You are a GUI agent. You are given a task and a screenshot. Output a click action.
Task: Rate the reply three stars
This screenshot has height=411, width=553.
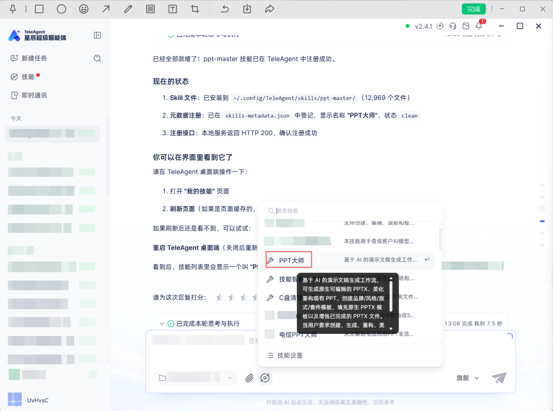(x=244, y=297)
